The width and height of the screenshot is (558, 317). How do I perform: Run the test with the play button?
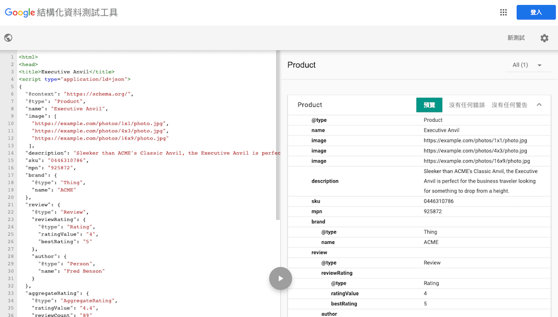(281, 278)
